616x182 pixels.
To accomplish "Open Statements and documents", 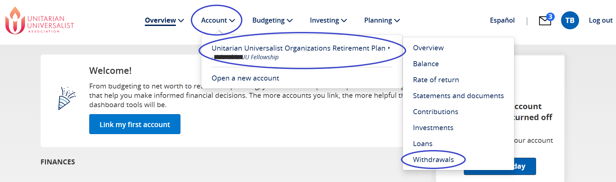I will (458, 96).
